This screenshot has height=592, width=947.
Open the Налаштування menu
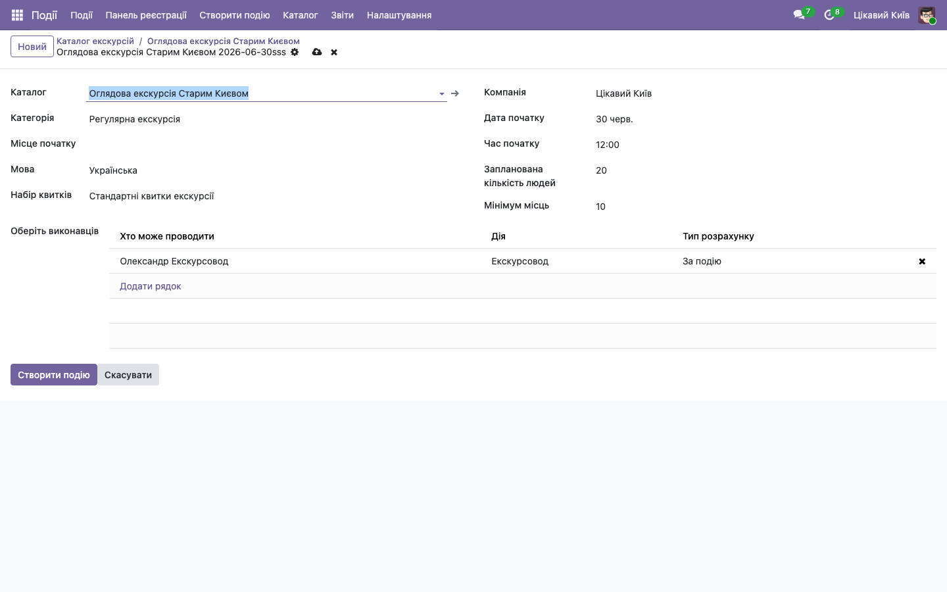399,15
